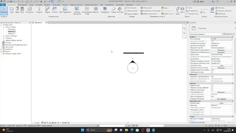Expand 3D виды tree node
Image resolution: width=236 pixels, height=133 pixels.
click(x=4, y=38)
